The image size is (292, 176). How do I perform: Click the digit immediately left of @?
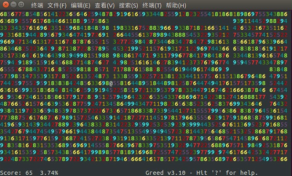tap(108, 83)
